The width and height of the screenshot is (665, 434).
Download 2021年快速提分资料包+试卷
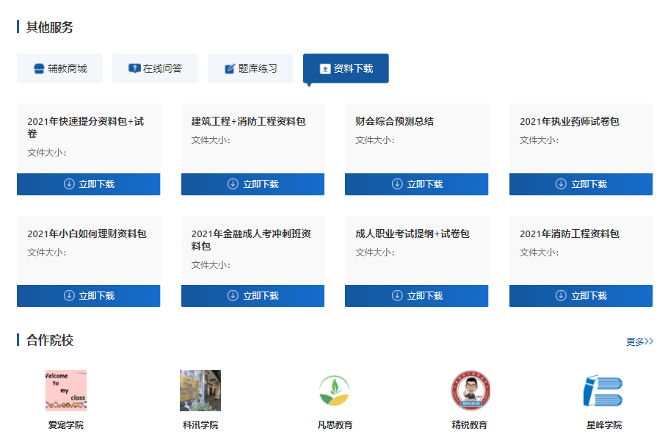click(x=88, y=184)
